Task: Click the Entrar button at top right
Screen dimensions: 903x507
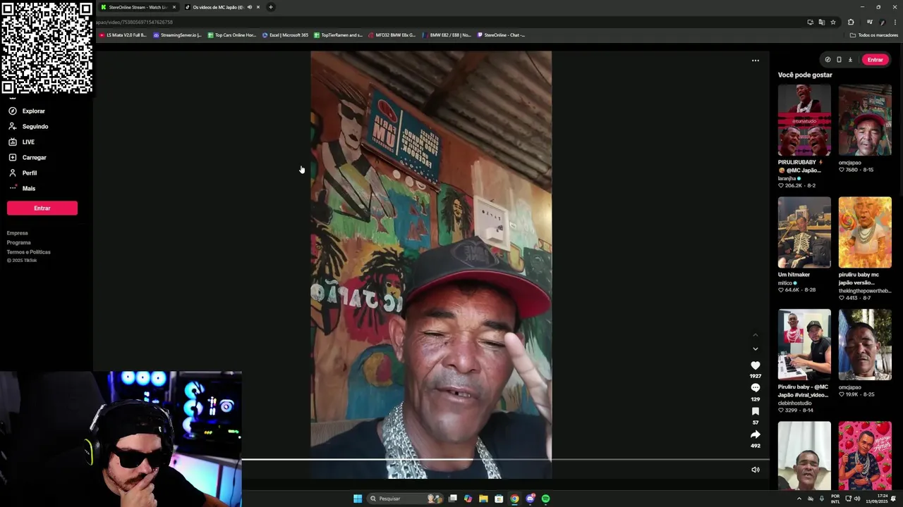Action: [x=875, y=60]
